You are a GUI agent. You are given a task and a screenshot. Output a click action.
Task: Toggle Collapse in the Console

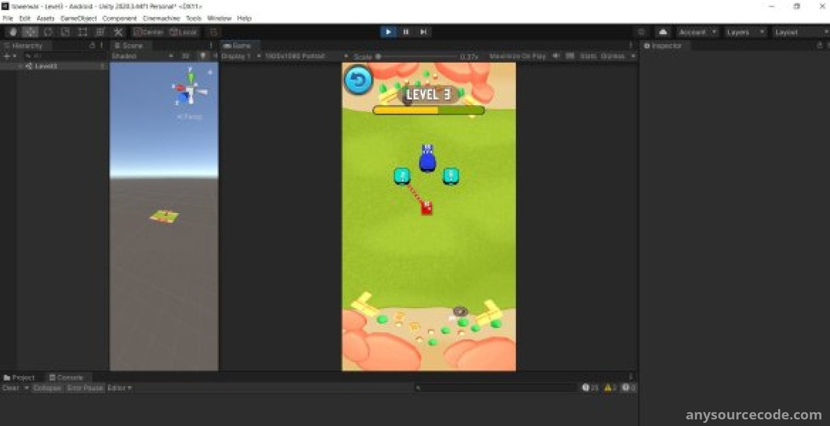coord(47,388)
